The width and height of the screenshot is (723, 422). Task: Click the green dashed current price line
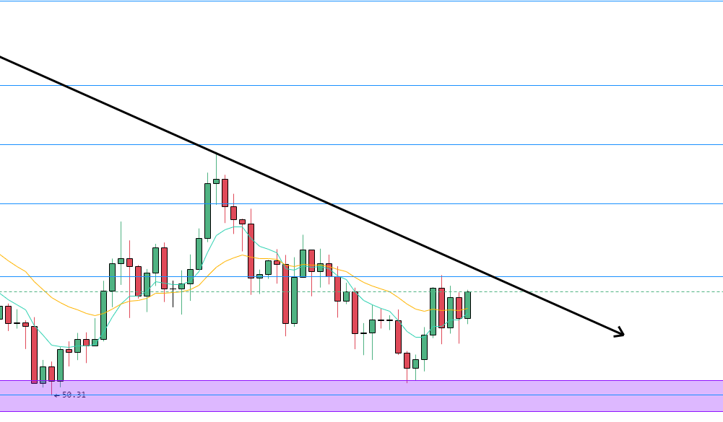pos(578,291)
